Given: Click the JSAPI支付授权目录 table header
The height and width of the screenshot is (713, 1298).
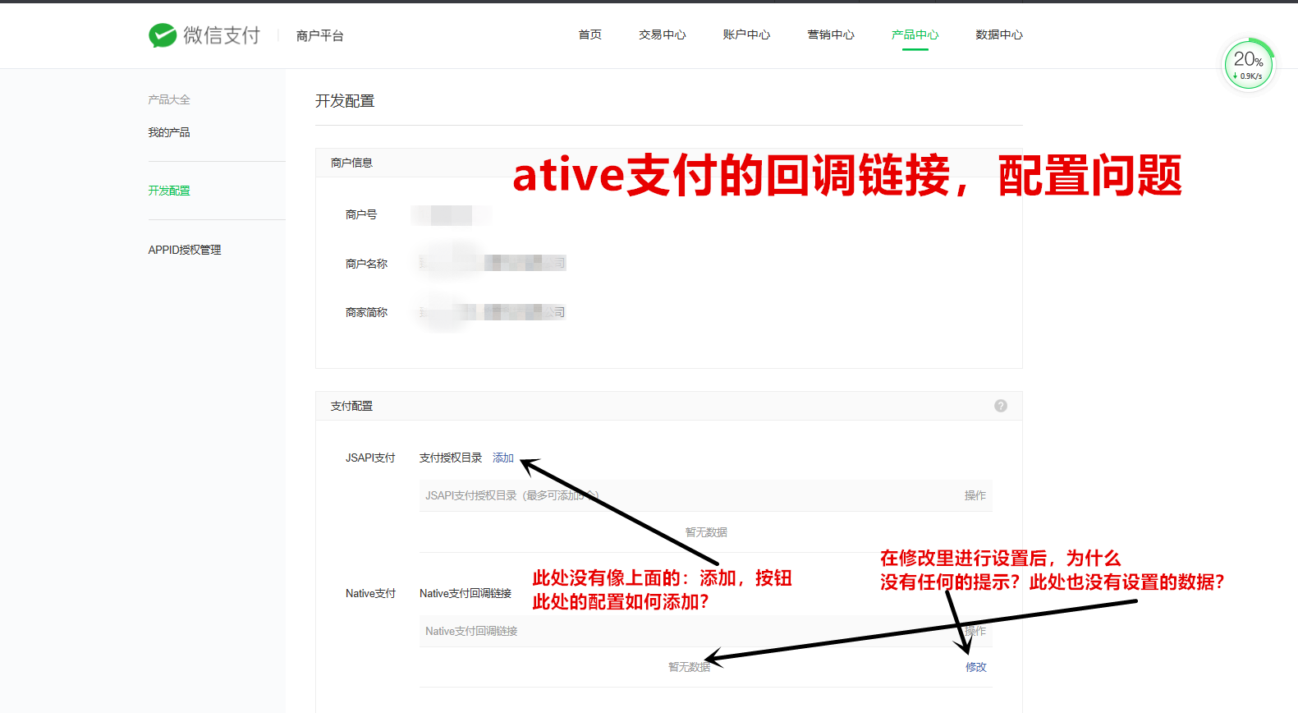Looking at the screenshot, I should pyautogui.click(x=512, y=495).
